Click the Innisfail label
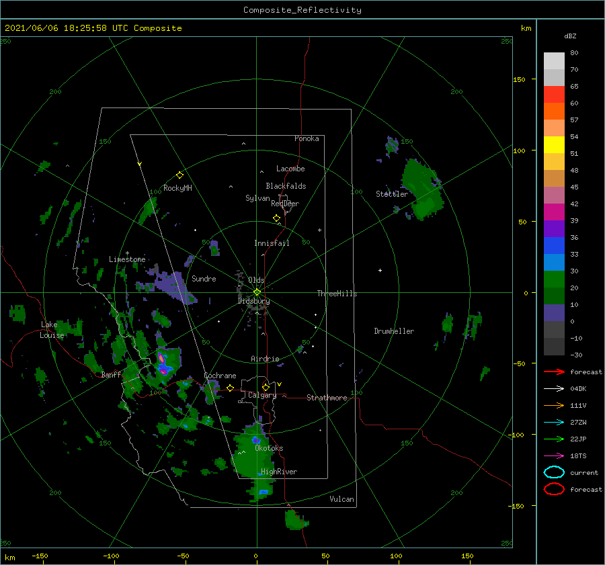The width and height of the screenshot is (605, 565). click(x=272, y=243)
